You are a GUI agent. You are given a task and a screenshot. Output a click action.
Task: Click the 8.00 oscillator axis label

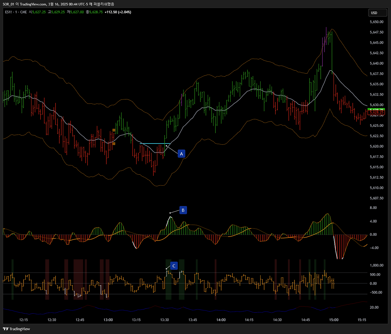(373, 208)
